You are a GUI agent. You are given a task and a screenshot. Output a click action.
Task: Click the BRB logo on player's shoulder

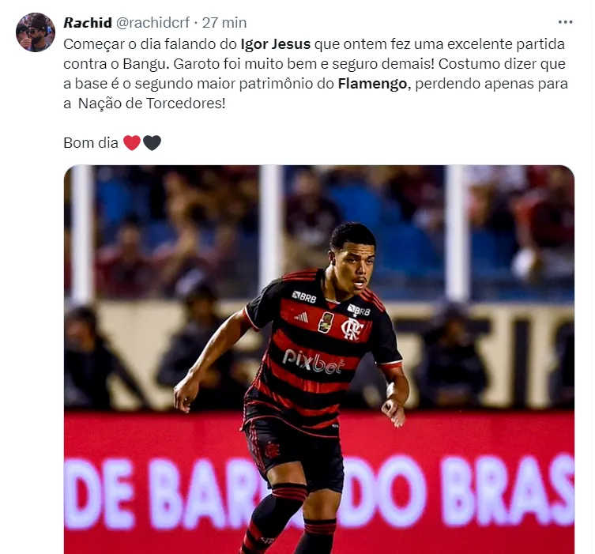click(304, 296)
